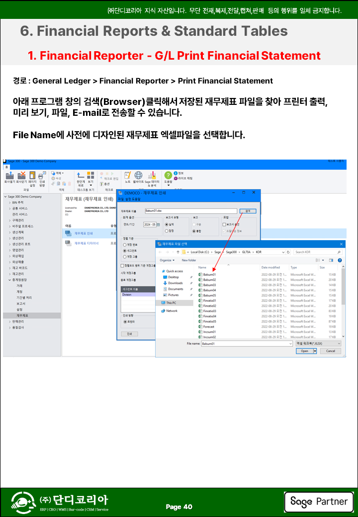Open the 웹사이트 globe icon
The image size is (358, 517).
click(x=138, y=175)
